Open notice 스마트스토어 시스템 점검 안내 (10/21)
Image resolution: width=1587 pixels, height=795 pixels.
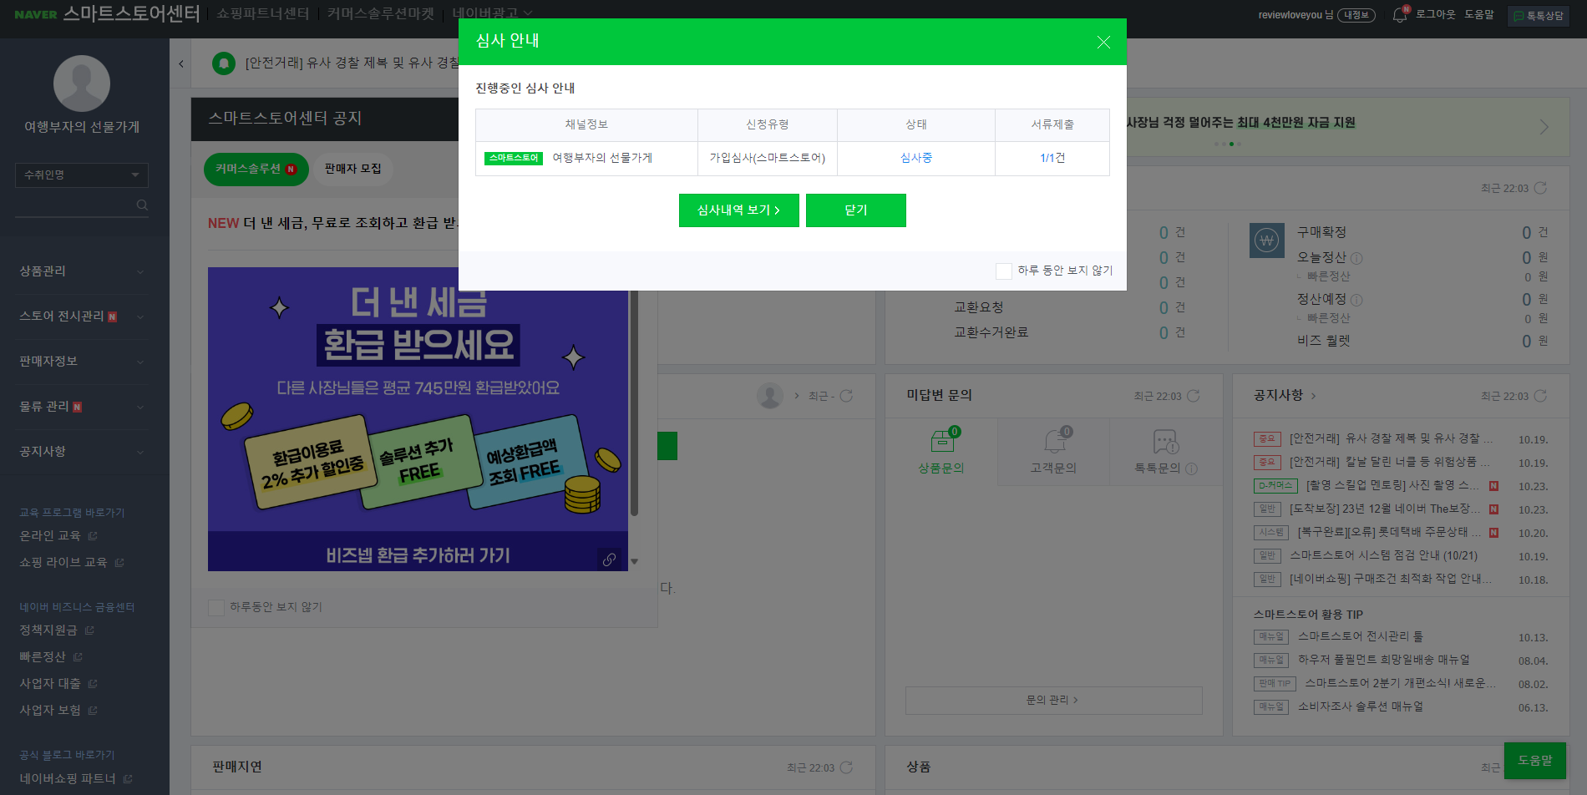[1383, 555]
